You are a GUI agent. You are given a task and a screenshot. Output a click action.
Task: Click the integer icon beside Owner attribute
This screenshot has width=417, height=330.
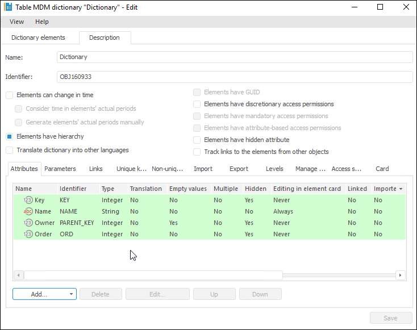tap(28, 223)
